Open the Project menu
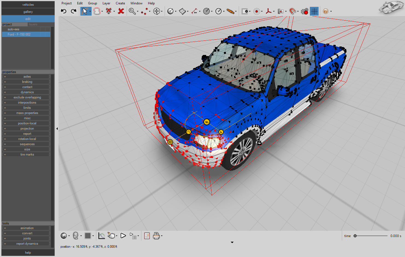 66,3
